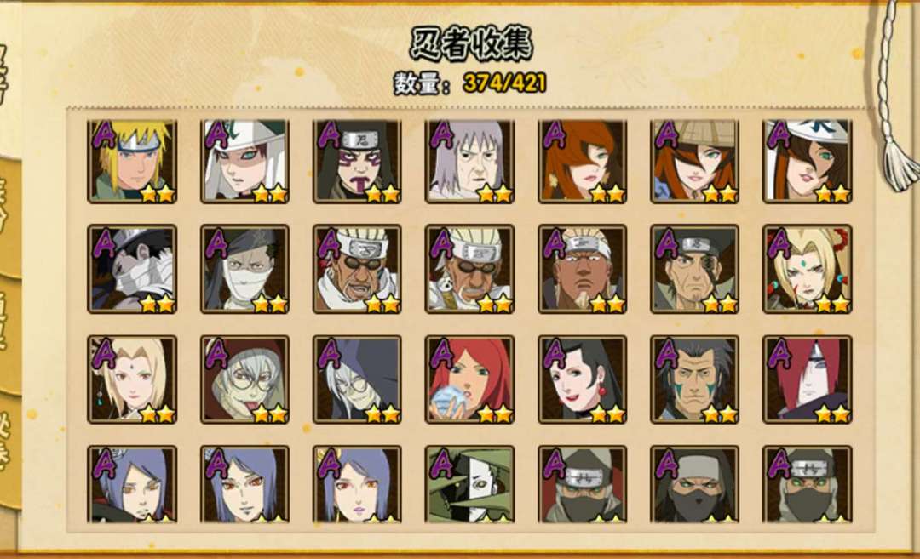Select the grey-haired old woman ninja
This screenshot has width=920, height=559.
tap(469, 161)
